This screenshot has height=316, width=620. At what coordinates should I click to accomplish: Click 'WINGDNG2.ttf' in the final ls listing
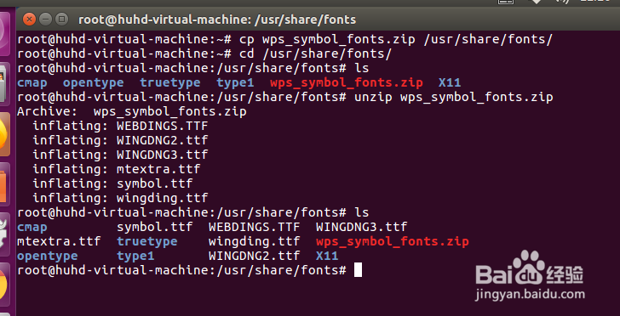tap(255, 256)
